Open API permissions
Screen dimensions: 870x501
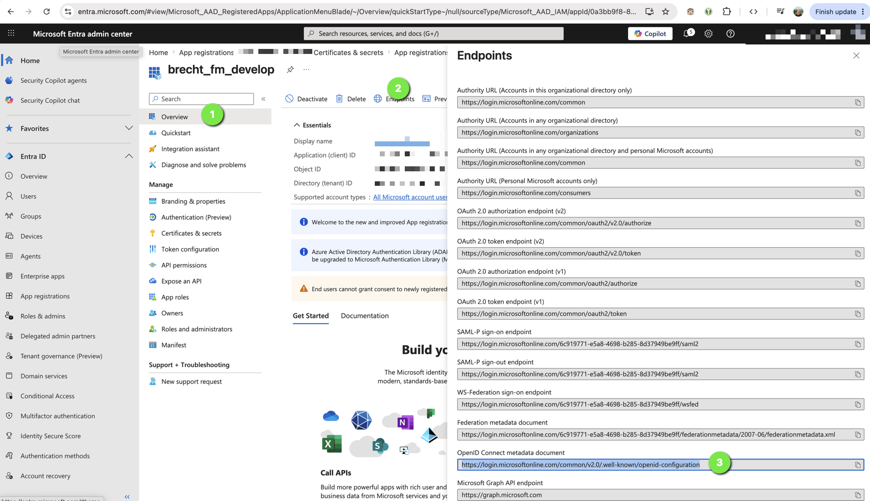184,265
